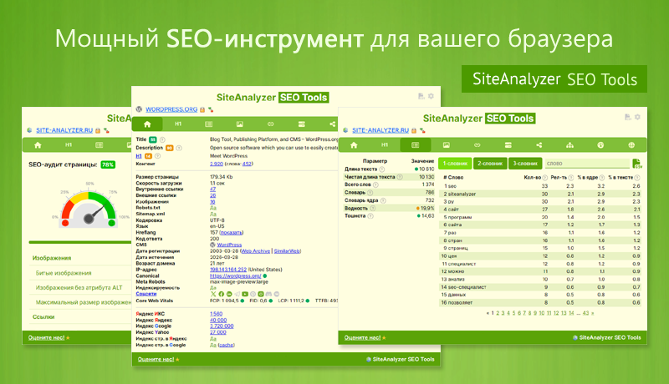Open Home tab icon in left panel
669x384 pixels.
38,145
